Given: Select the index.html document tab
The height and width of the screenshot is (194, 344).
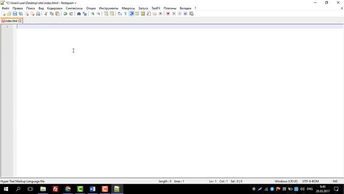Looking at the screenshot, I should point(11,21).
